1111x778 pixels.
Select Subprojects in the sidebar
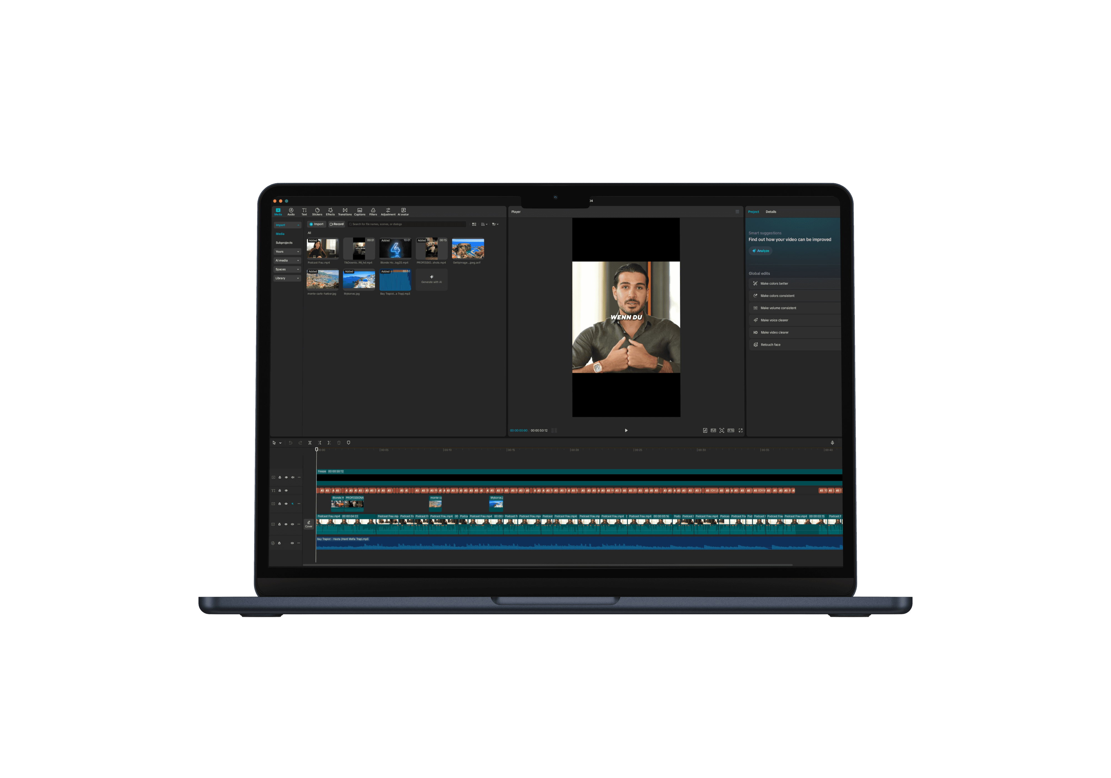point(284,243)
